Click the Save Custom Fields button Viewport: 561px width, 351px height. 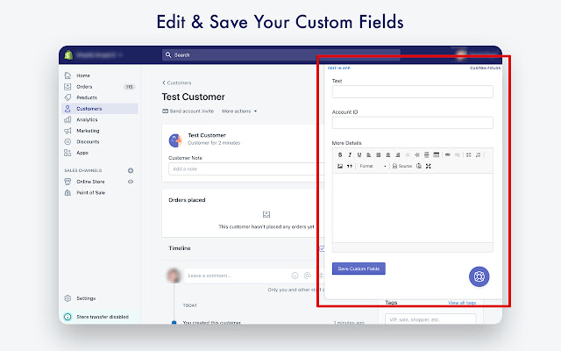coord(359,269)
